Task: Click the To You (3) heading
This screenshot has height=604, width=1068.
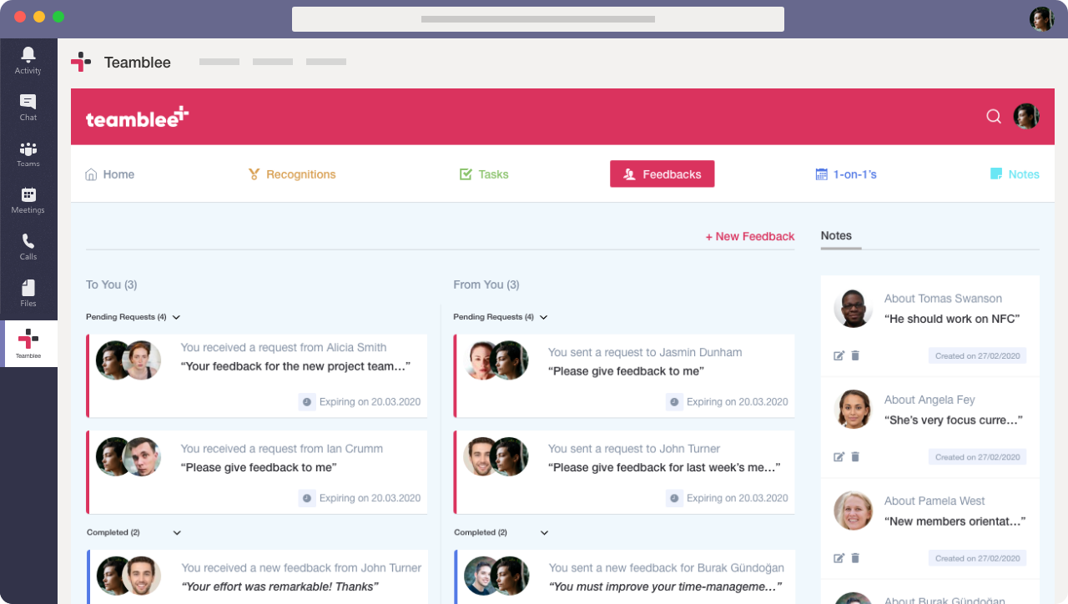Action: pyautogui.click(x=111, y=284)
